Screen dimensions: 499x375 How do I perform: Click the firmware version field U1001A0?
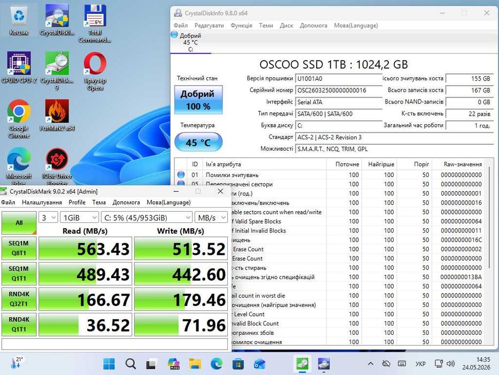[x=339, y=78]
